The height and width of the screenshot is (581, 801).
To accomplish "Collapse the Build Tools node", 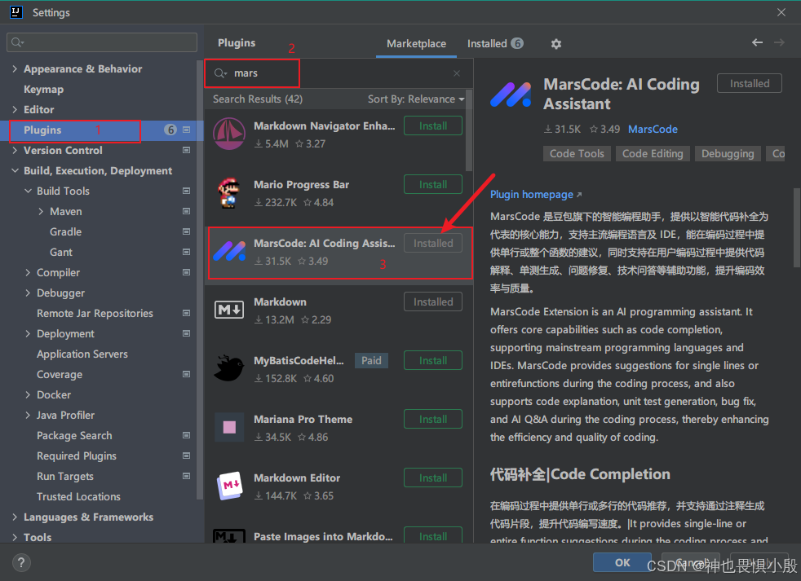I will [28, 191].
